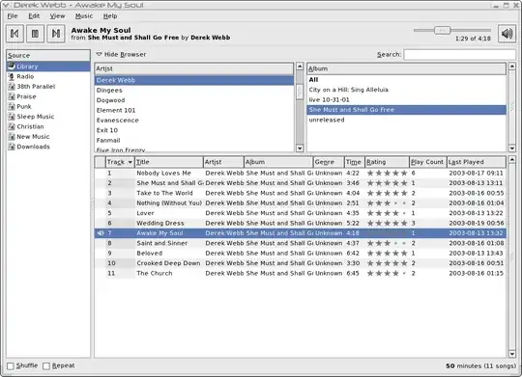Set rating stars for Lover

pos(388,213)
